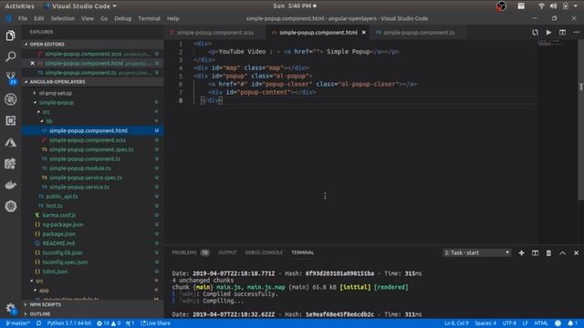This screenshot has width=584, height=328.
Task: Click Python 3.7.1 64-bit interpreter in status bar
Action: point(69,323)
